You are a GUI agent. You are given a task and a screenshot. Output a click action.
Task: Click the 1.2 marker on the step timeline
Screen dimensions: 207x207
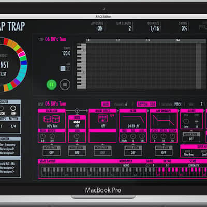(118, 40)
